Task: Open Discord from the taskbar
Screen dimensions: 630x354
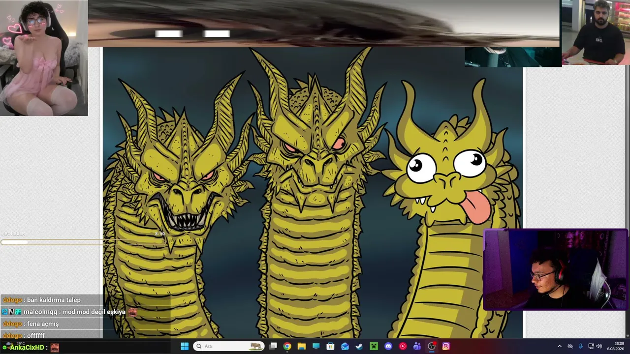Action: 388,346
